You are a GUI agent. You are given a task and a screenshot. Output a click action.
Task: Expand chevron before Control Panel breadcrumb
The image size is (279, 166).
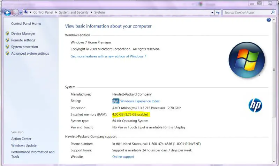pyautogui.click(x=30, y=12)
